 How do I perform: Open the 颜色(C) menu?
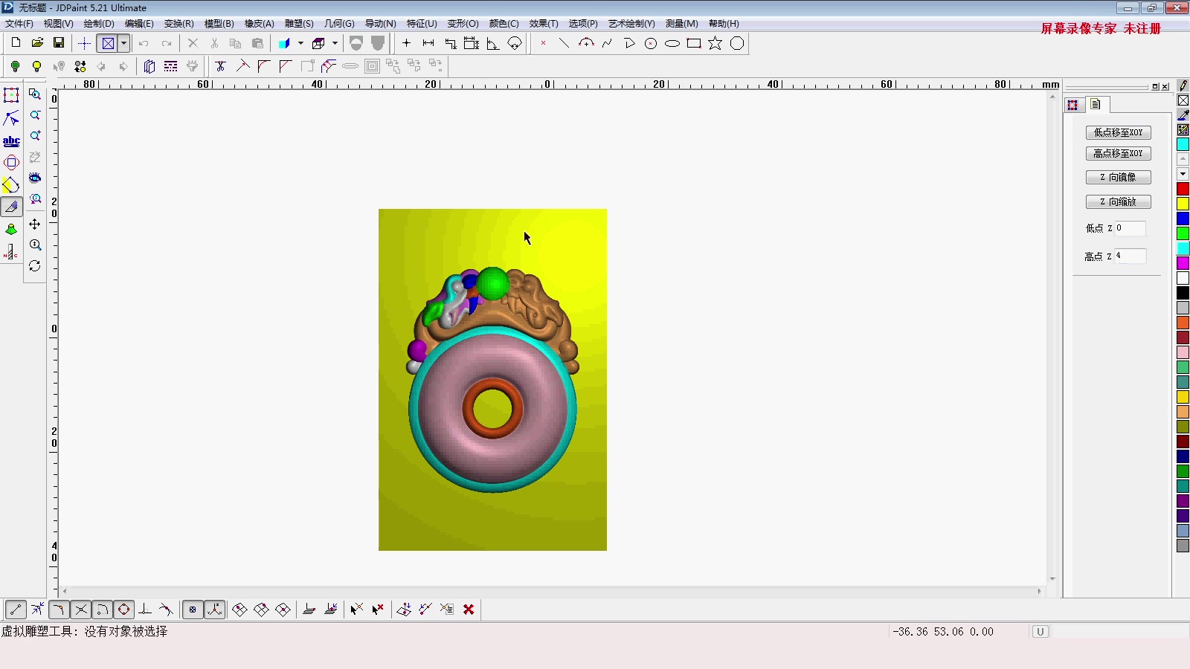point(504,24)
